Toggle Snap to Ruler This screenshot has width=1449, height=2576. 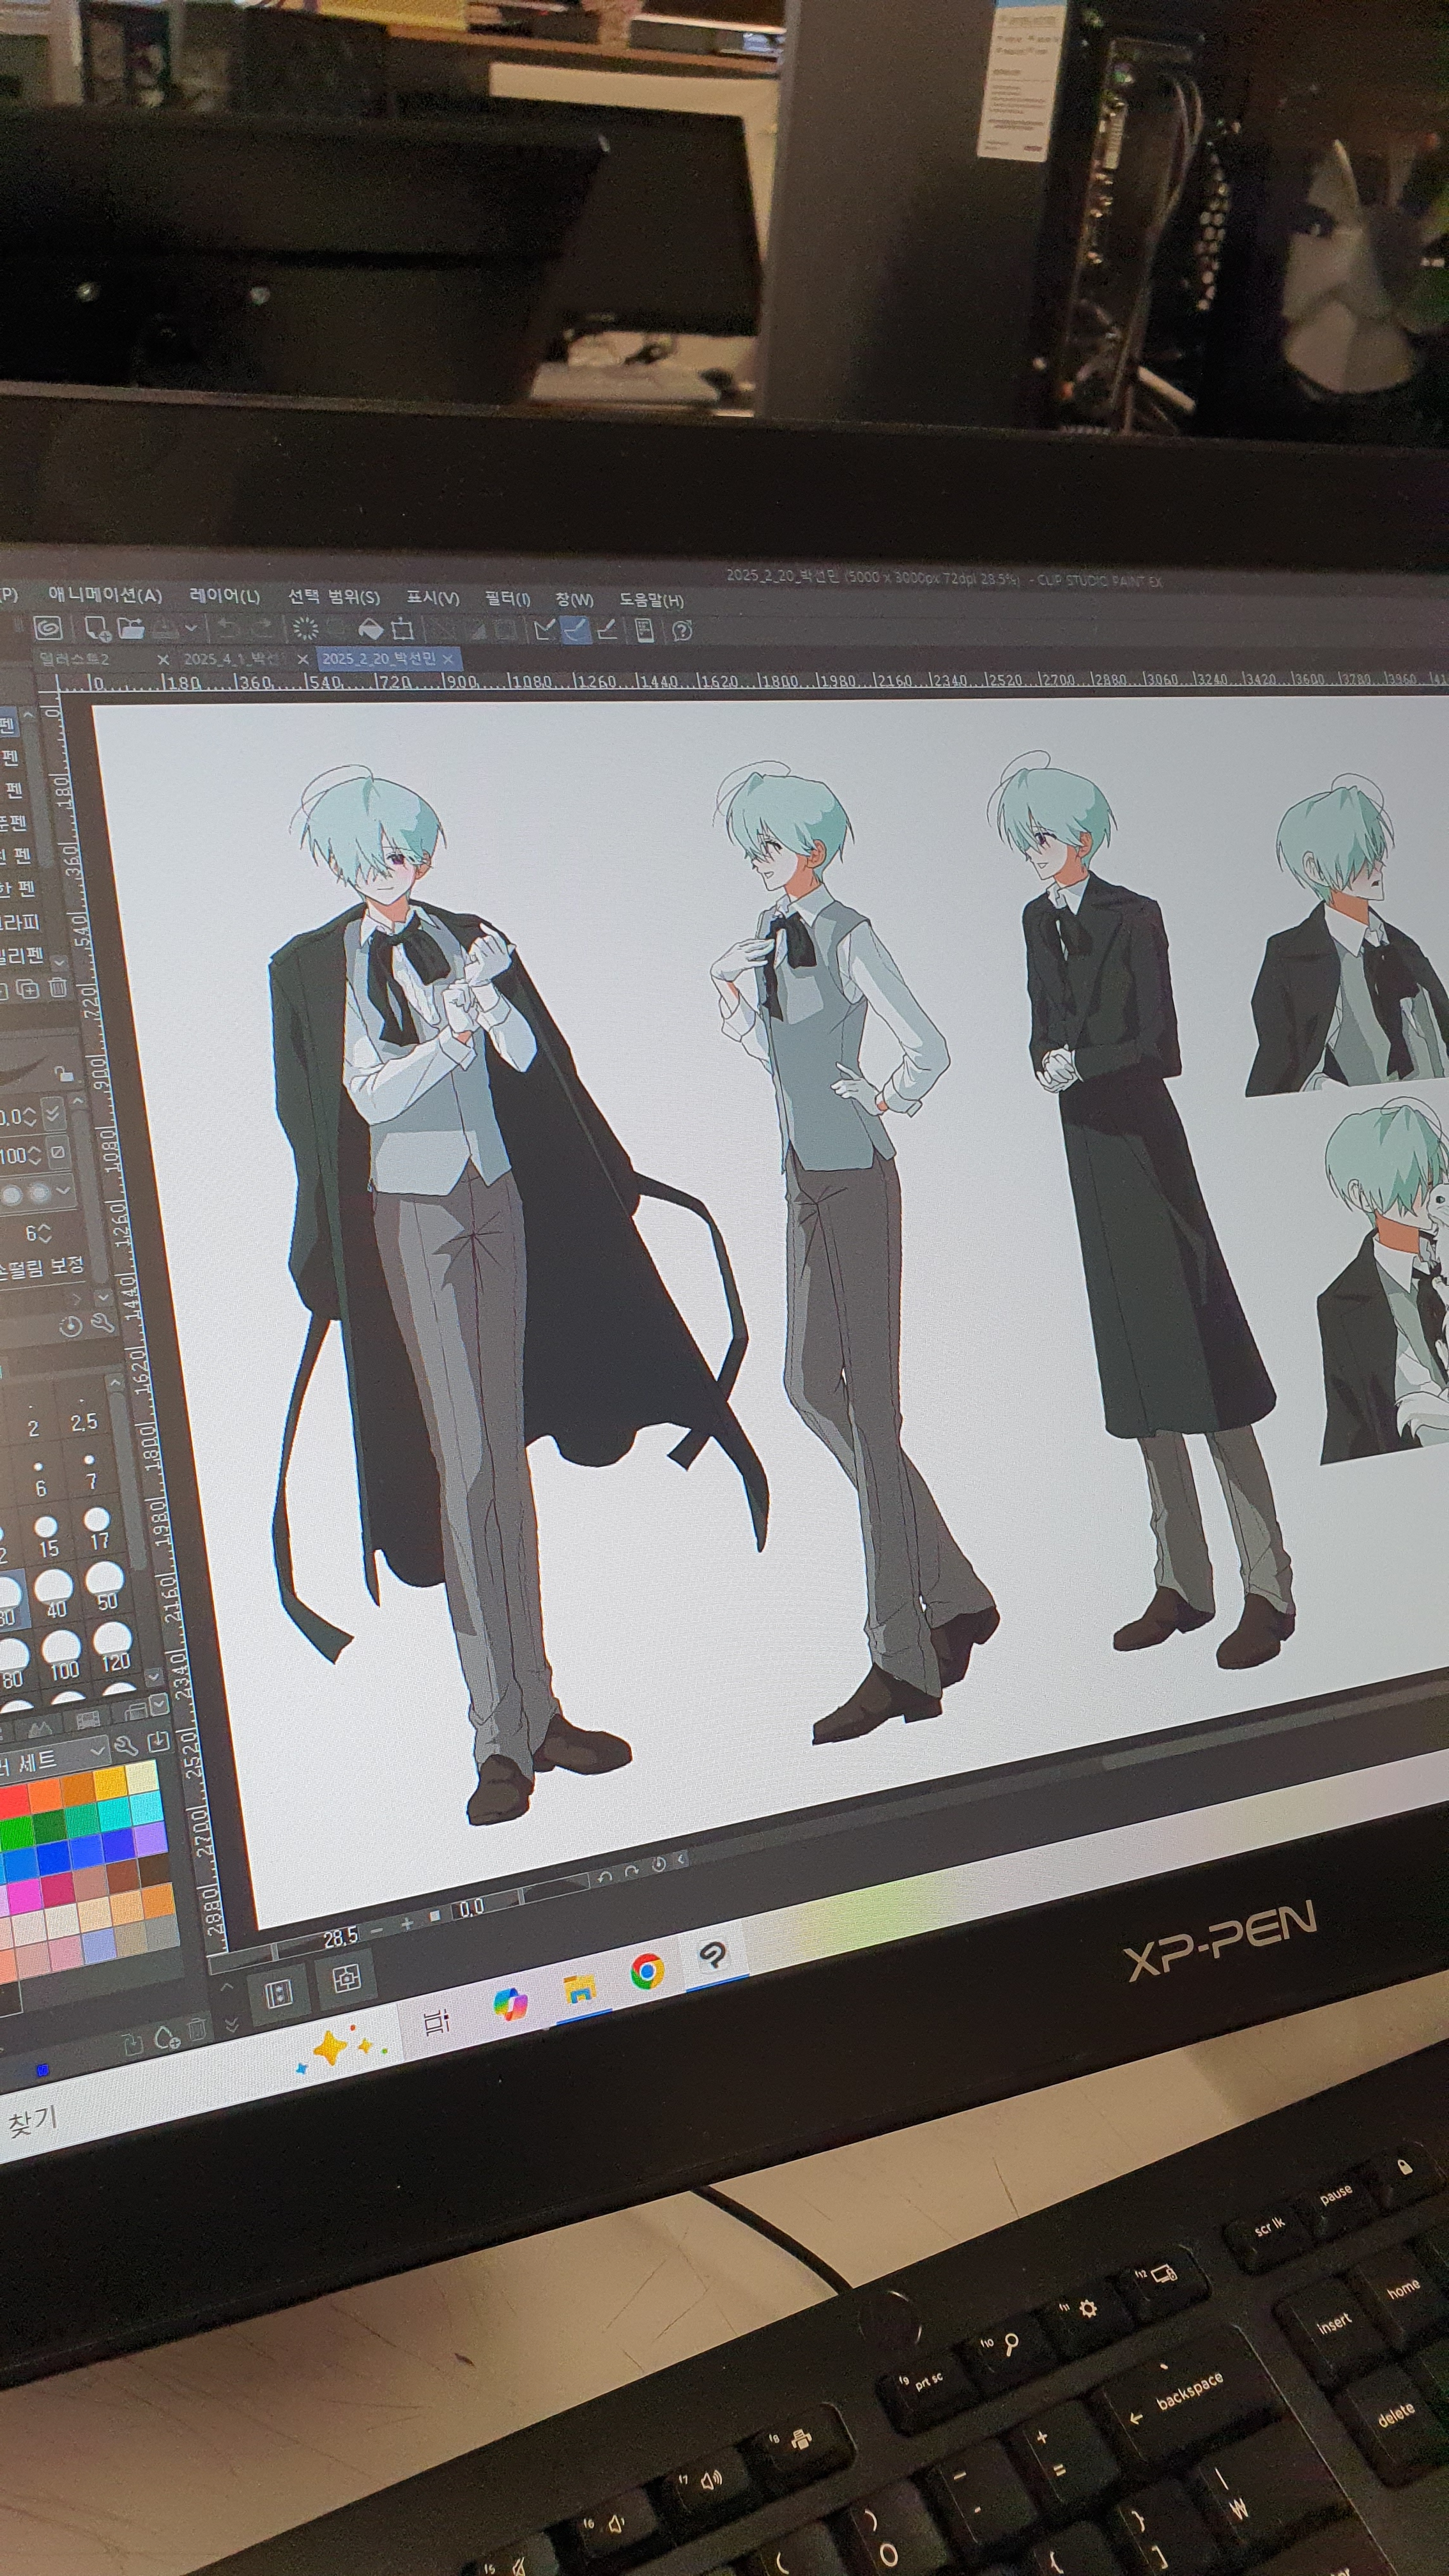(x=545, y=629)
